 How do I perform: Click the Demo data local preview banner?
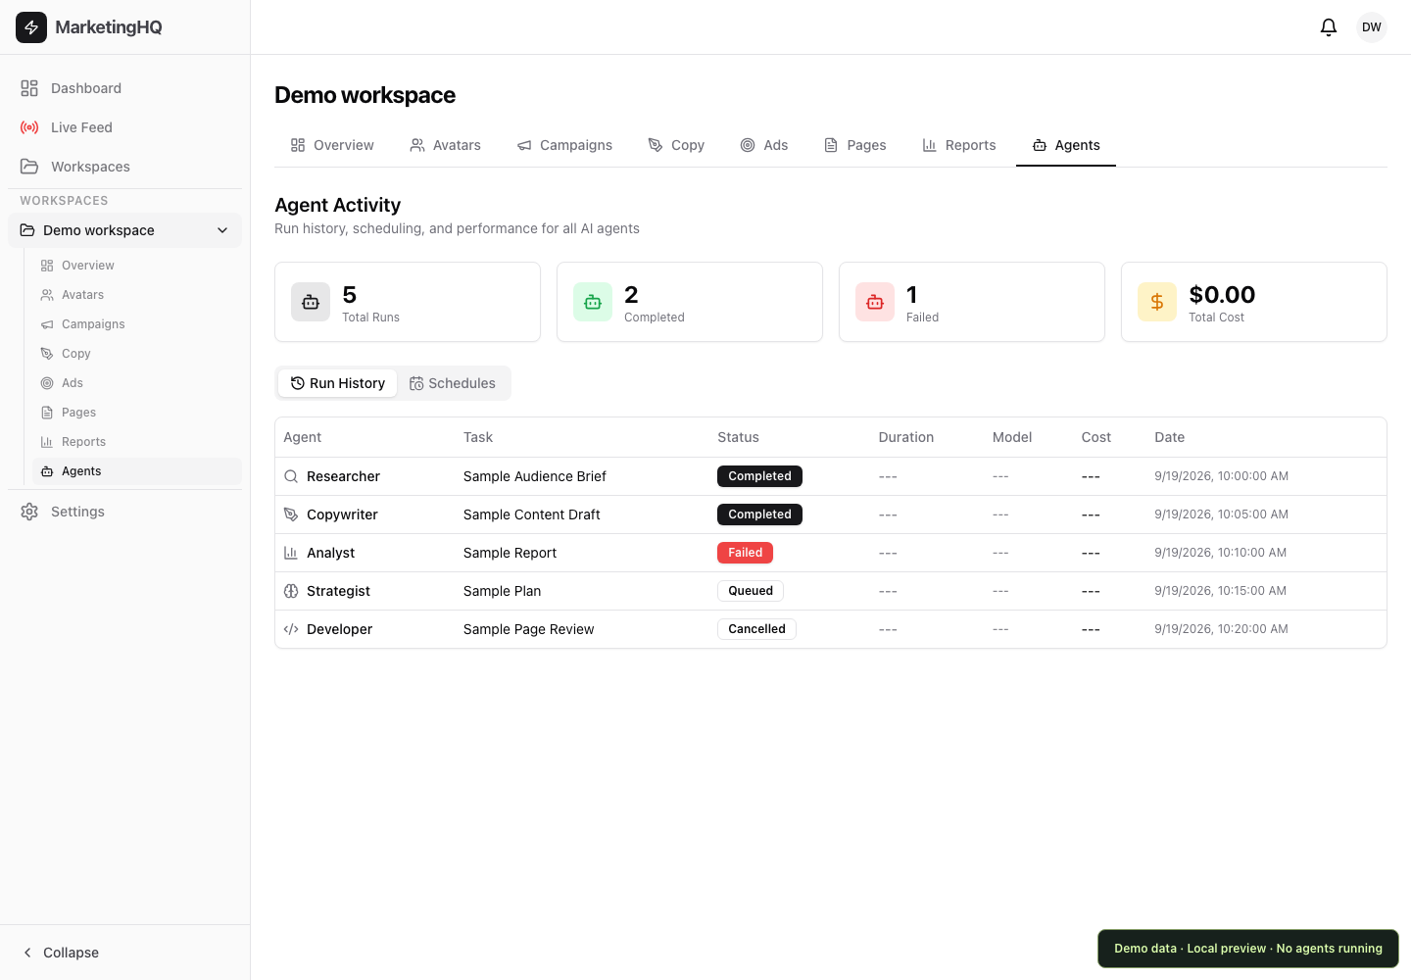(x=1248, y=949)
